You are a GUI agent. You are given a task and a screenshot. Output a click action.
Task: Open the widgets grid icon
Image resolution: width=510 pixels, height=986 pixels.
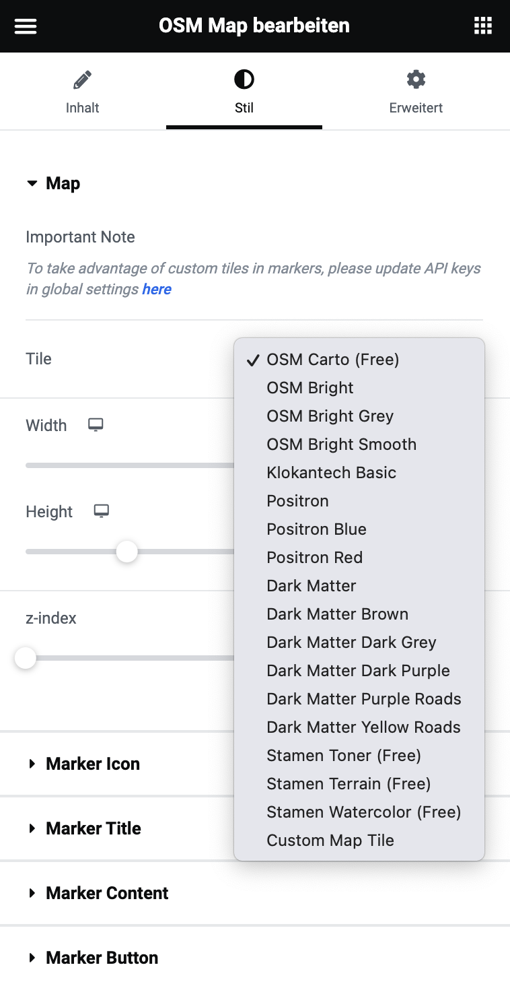click(483, 26)
